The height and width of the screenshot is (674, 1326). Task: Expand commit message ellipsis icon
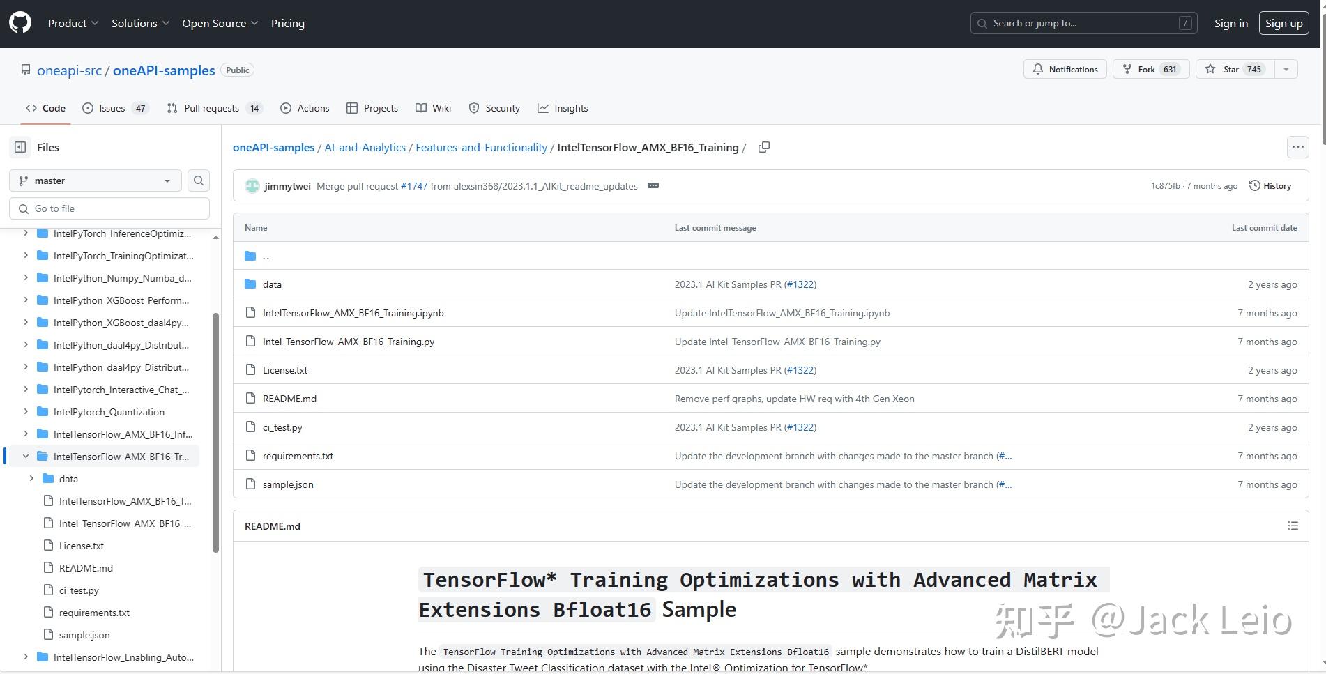point(653,186)
